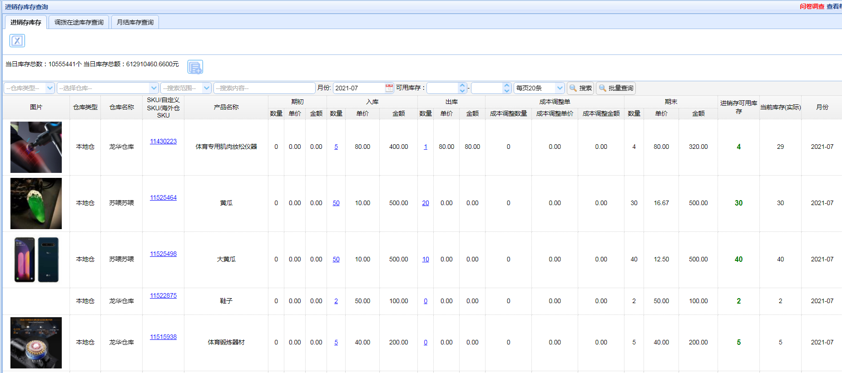Click the 期末 group header
This screenshot has width=842, height=373.
point(671,102)
